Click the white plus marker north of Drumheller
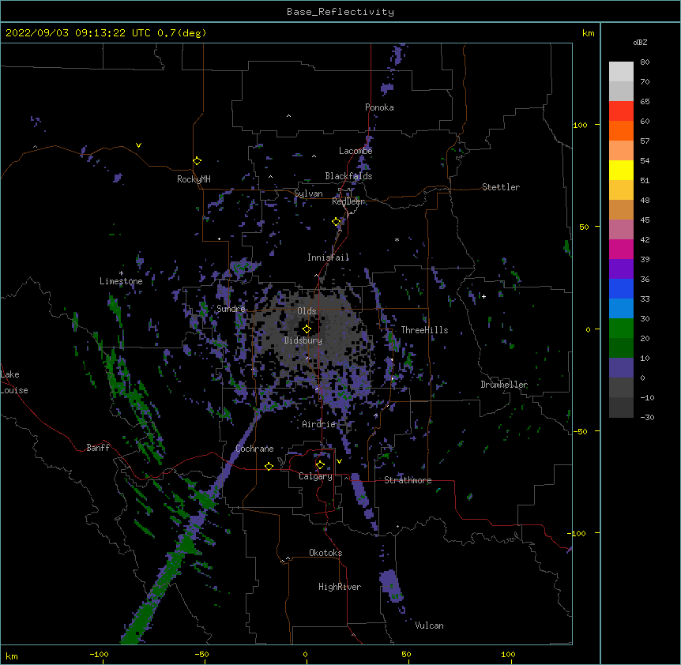Screen dimensions: 681x665 (483, 296)
